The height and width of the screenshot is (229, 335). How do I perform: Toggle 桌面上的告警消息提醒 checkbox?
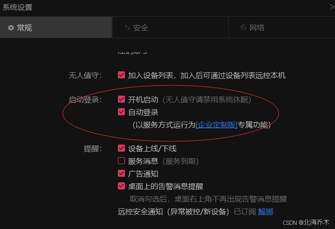pyautogui.click(x=121, y=186)
